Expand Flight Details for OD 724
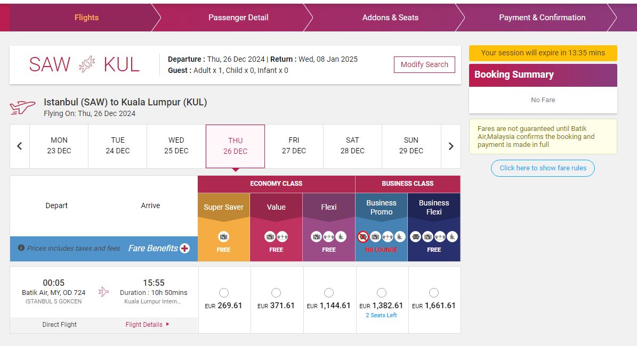 click(x=147, y=324)
